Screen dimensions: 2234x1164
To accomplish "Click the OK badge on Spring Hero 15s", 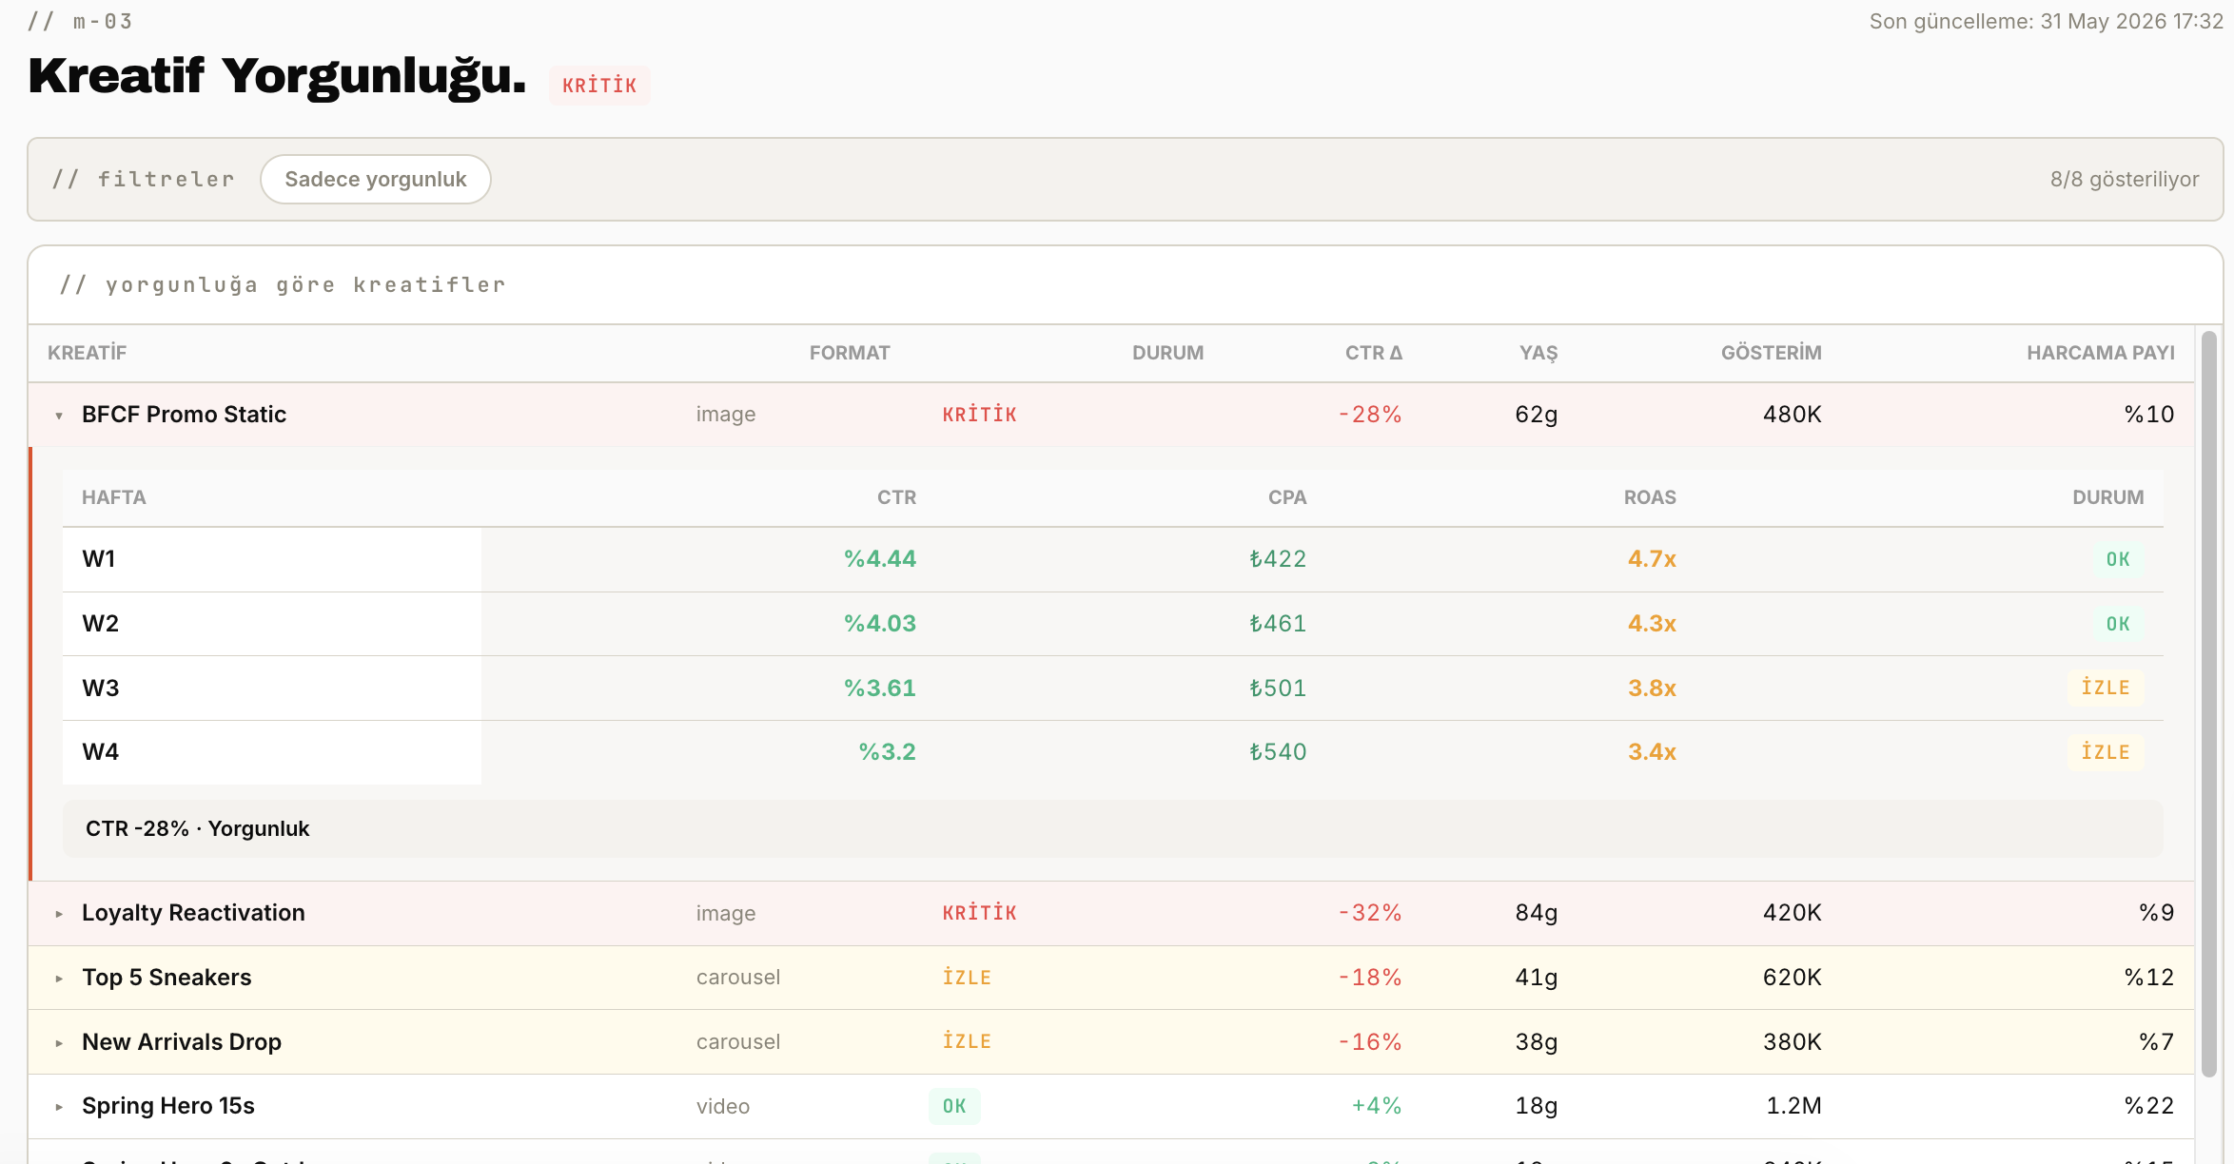I will tap(954, 1106).
